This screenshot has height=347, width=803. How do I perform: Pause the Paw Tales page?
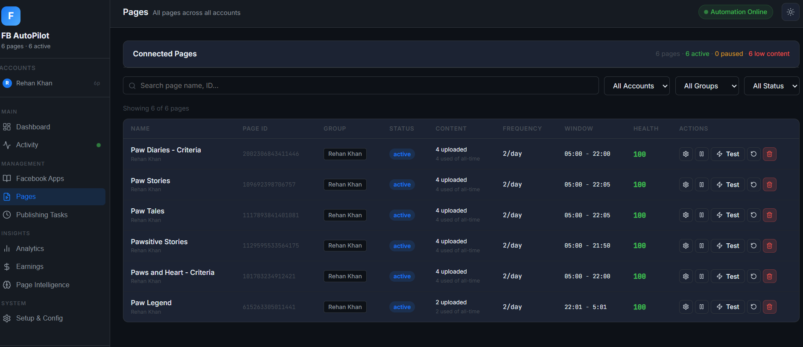(701, 215)
